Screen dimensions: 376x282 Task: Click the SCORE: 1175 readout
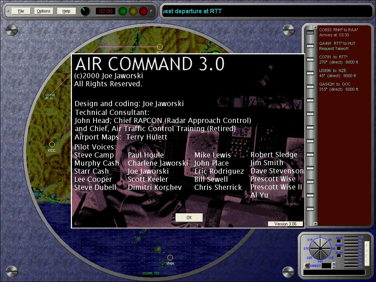[151, 273]
